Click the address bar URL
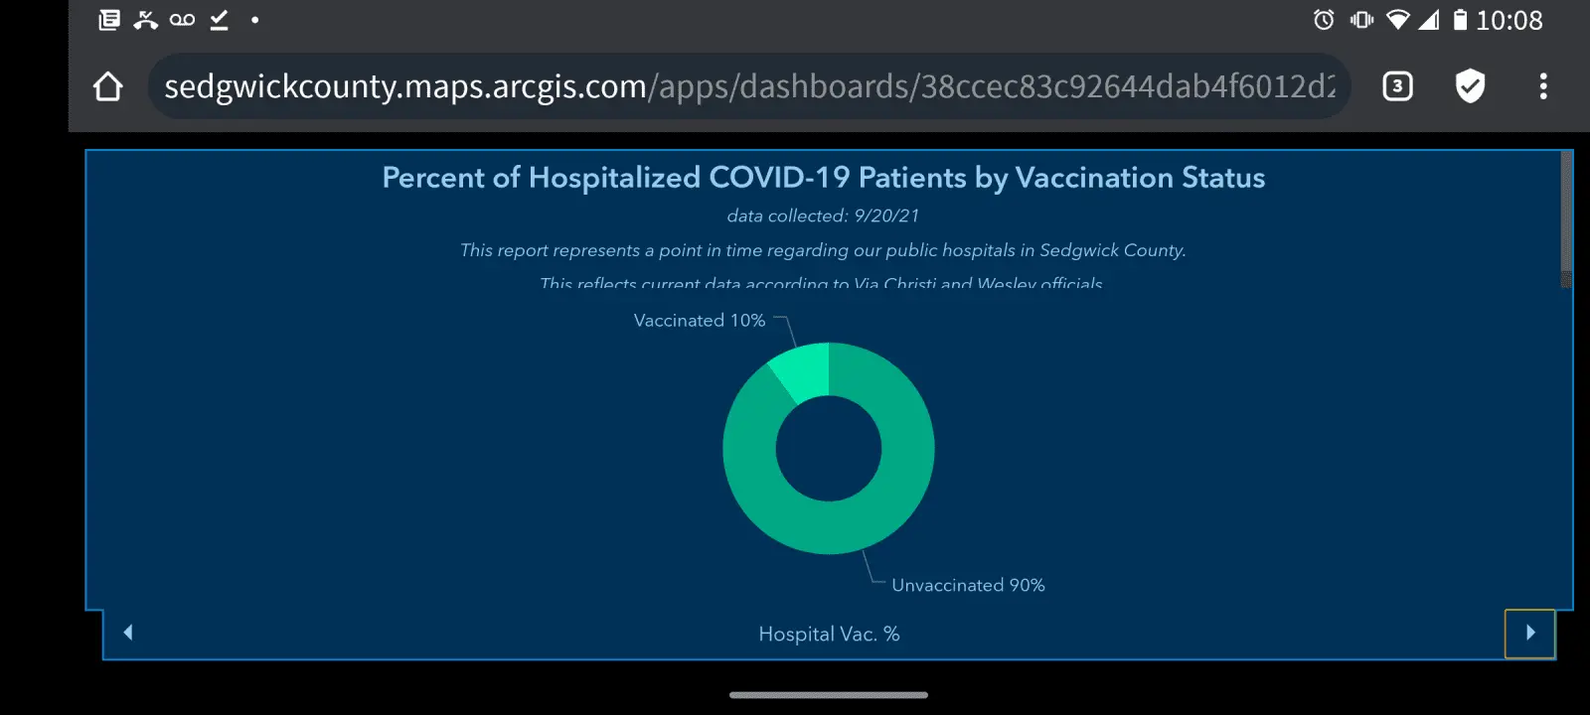Screen dimensions: 1590x715 pyautogui.click(x=749, y=86)
